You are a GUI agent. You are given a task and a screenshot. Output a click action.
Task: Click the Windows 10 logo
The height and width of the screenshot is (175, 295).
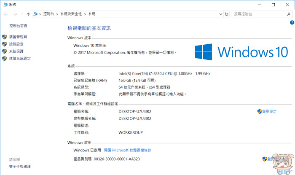pos(241,52)
